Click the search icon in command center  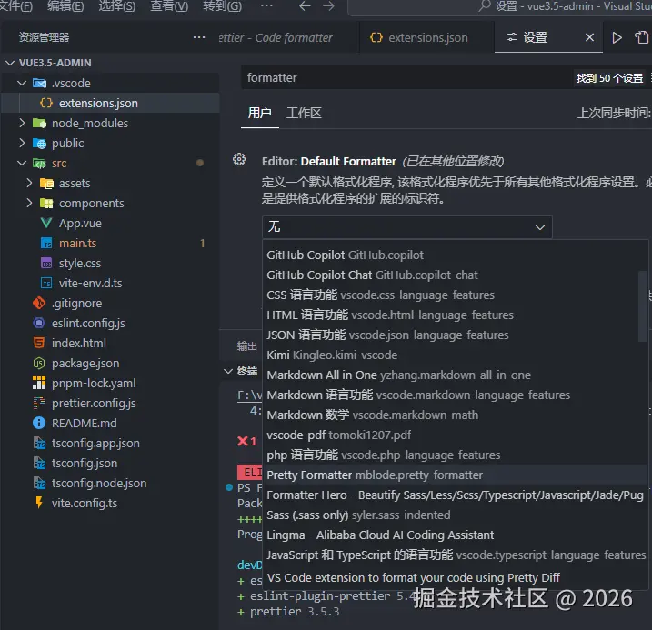tap(484, 5)
